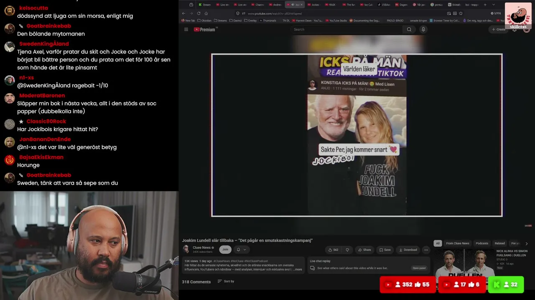Click the 318 Comments heading
This screenshot has width=535, height=300.
point(196,282)
